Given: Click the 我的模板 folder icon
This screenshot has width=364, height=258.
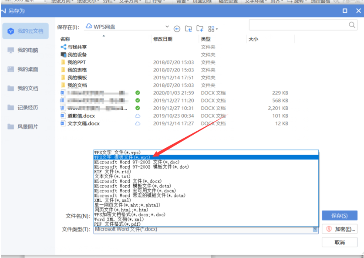Looking at the screenshot, I should pos(63,78).
